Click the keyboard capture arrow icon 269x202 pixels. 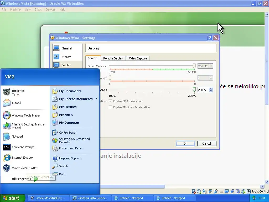coord(249,191)
